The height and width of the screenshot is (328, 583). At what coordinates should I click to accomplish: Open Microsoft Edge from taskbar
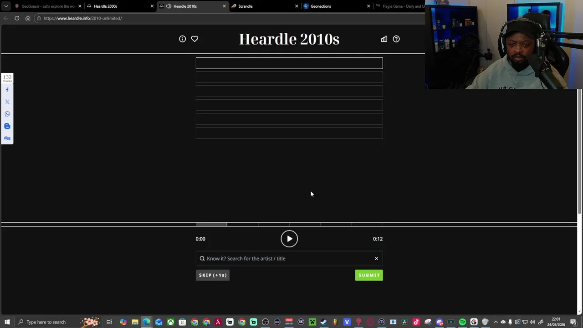coord(147,322)
